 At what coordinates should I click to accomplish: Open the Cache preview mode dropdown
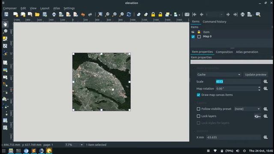[219, 74]
